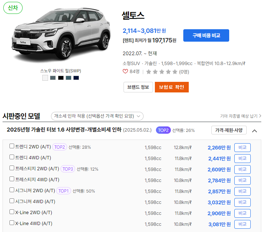Viewport: 266px width, 232px height.
Task: Click the first rating star
Action: 149,72
